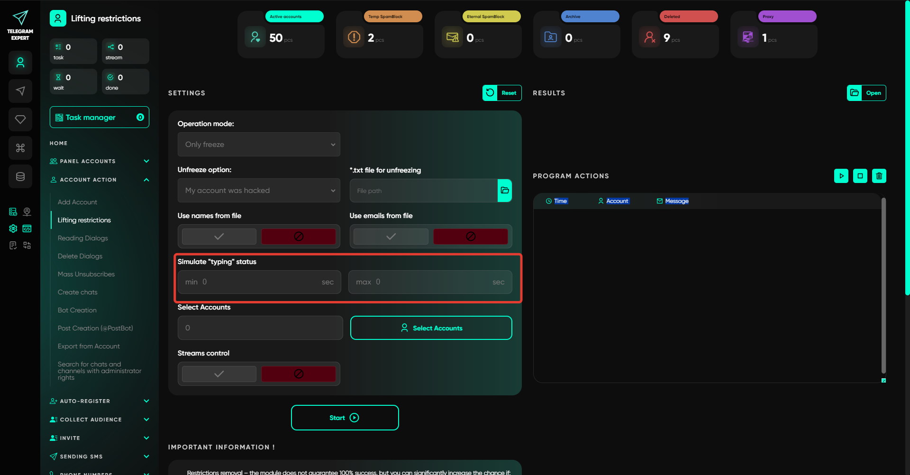This screenshot has height=475, width=910.
Task: Play program actions log
Action: tap(841, 176)
